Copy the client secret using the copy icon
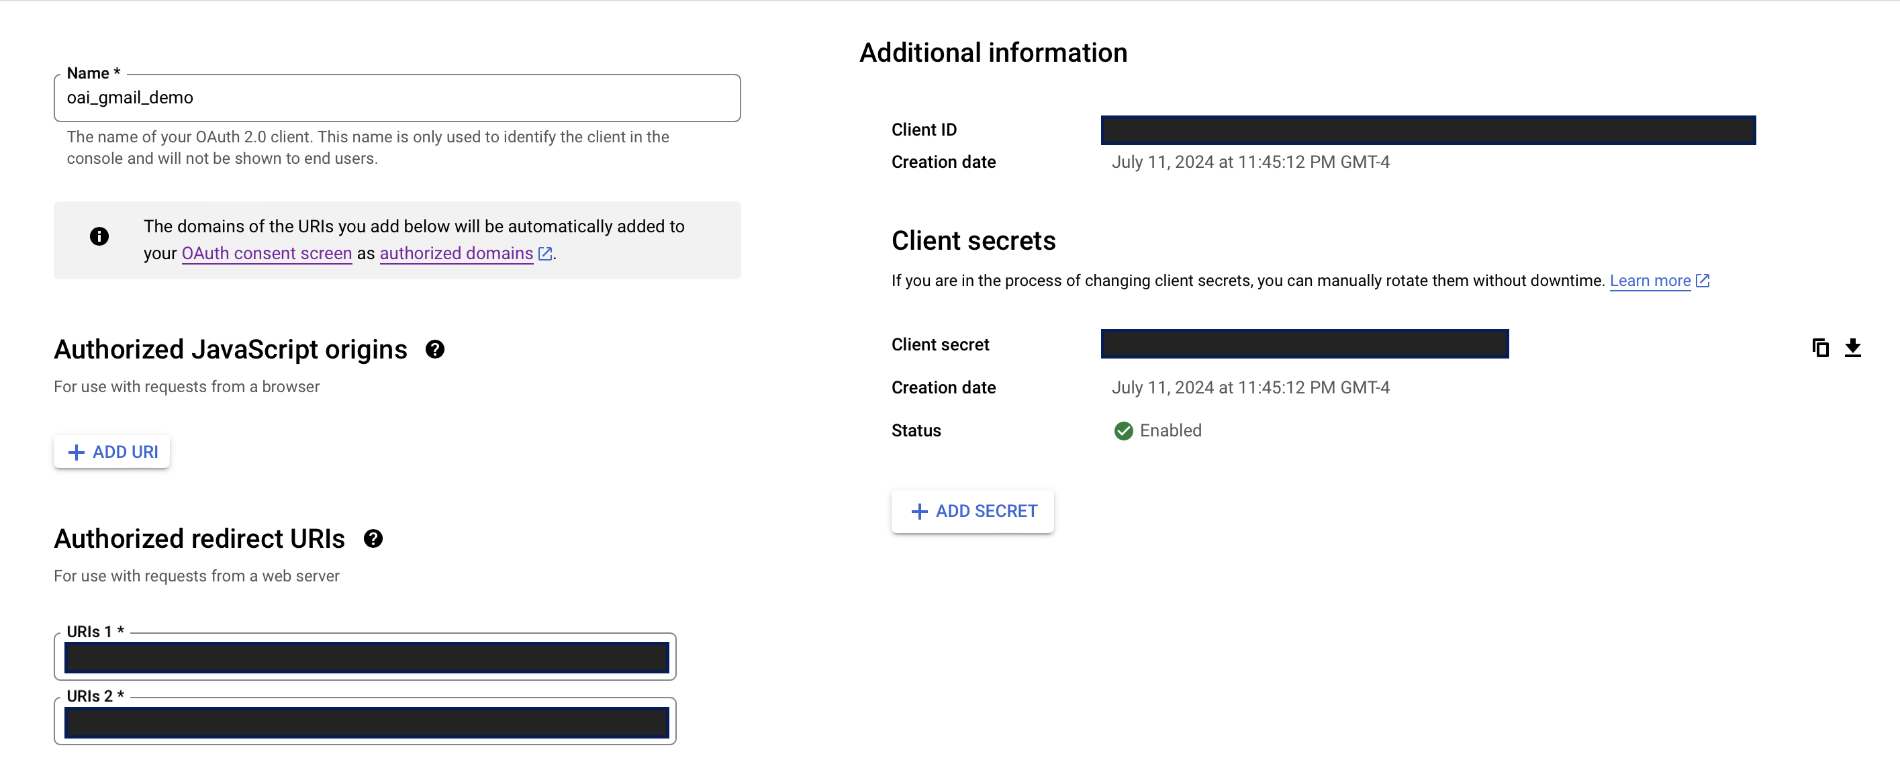The width and height of the screenshot is (1900, 760). [1820, 348]
